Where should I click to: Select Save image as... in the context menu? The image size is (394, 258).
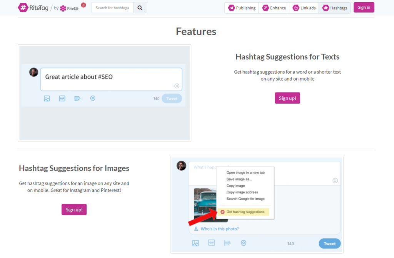coord(239,179)
